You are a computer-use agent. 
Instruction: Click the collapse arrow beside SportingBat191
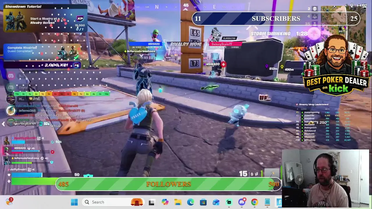pyautogui.click(x=3, y=124)
